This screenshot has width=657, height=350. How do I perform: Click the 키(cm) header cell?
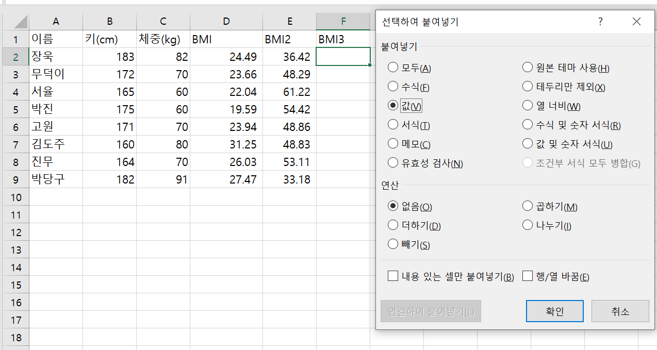[x=109, y=39]
